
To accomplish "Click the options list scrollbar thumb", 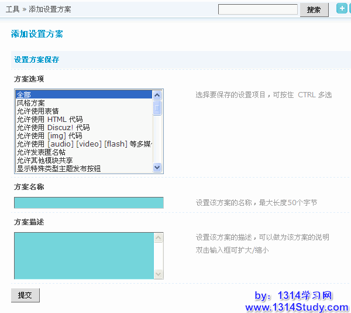I will coord(157,108).
